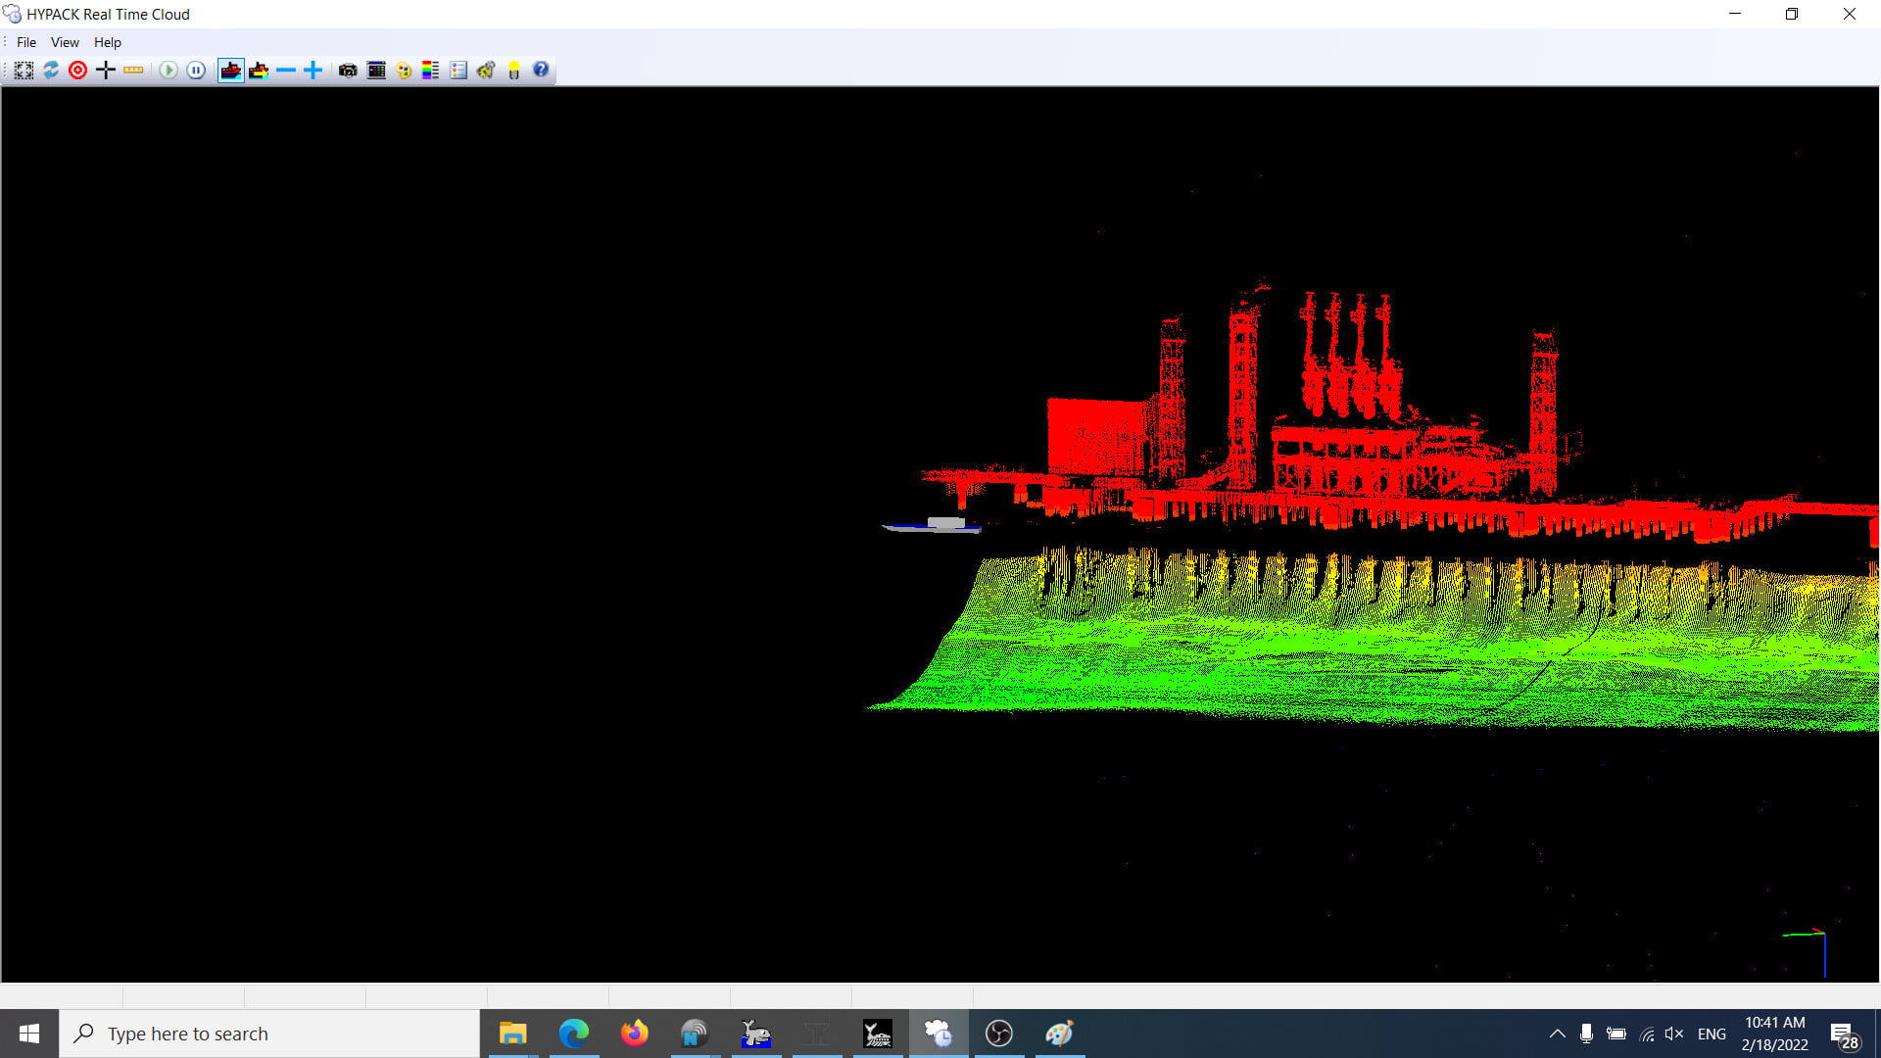Open the measure ruler tool
Screen dimensions: 1881x1058
click(133, 70)
